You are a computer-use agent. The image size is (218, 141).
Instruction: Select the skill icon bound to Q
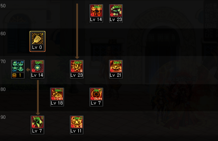[76, 67]
